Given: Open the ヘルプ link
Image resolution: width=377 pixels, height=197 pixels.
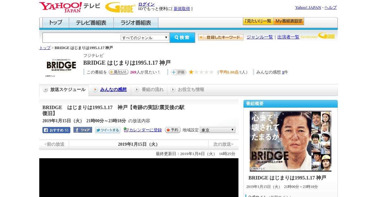Looking at the screenshot, I should [331, 8].
